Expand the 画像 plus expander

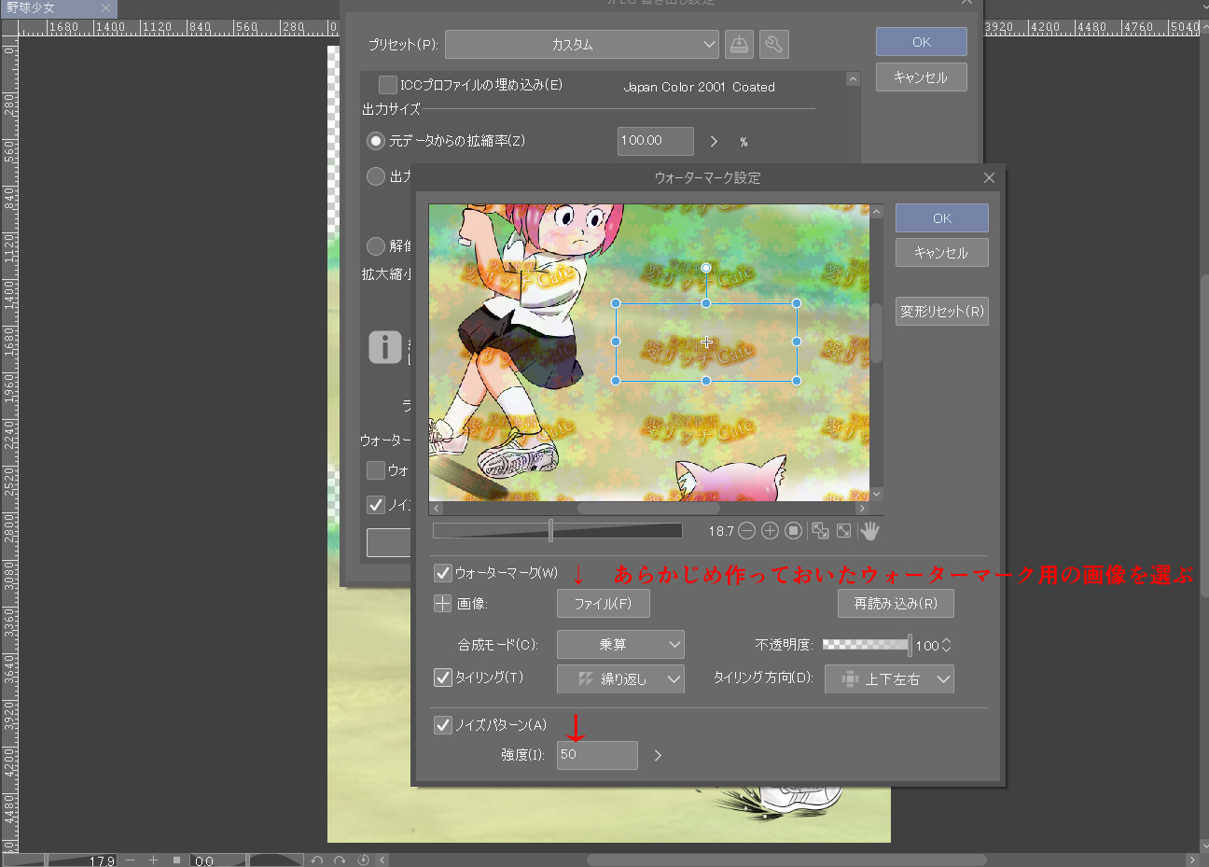[443, 604]
